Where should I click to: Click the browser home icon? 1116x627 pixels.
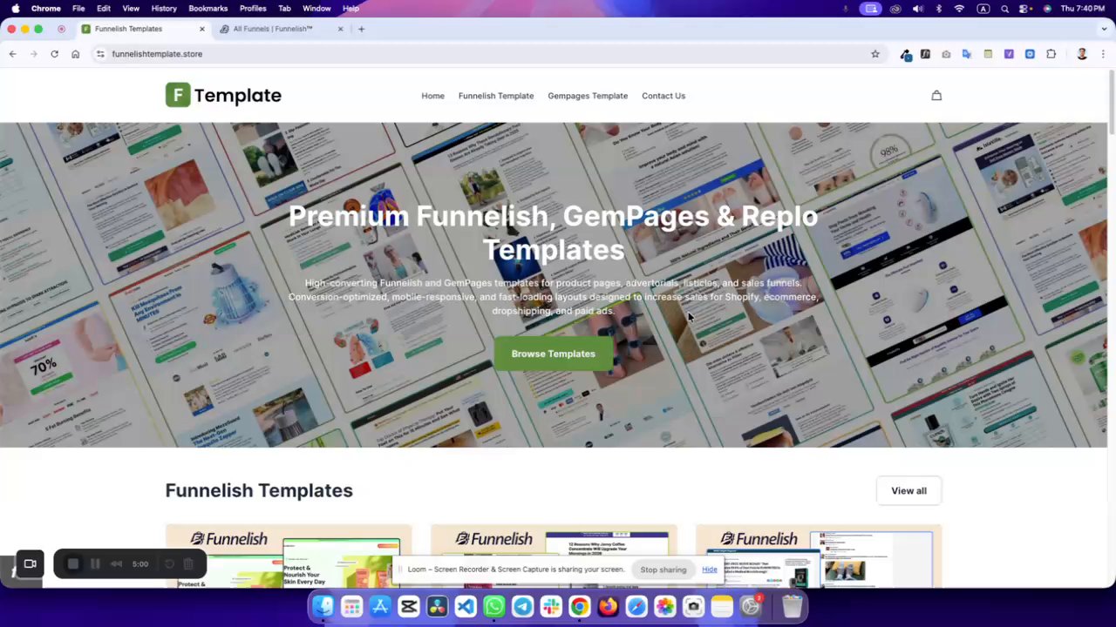click(x=75, y=54)
